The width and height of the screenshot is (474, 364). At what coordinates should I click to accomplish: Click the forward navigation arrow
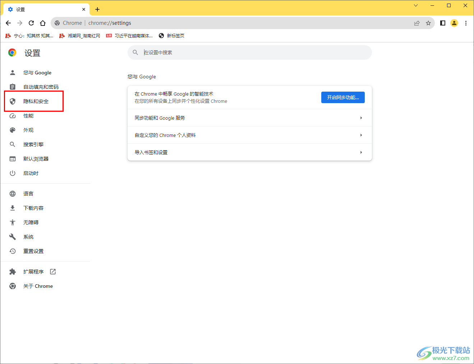[20, 23]
